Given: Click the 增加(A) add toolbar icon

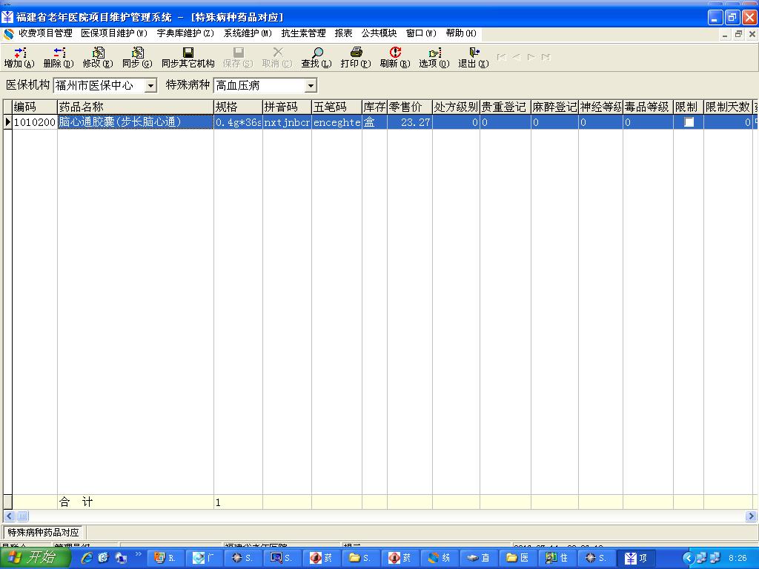Looking at the screenshot, I should coord(20,53).
